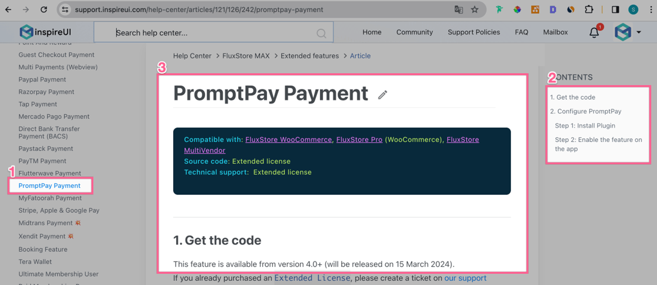Reload the current page
The width and height of the screenshot is (657, 285).
point(44,10)
